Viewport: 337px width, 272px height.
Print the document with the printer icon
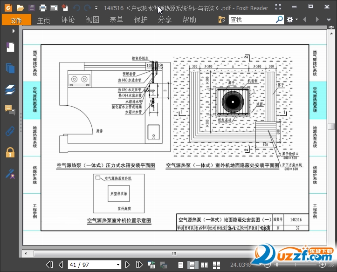click(43, 8)
